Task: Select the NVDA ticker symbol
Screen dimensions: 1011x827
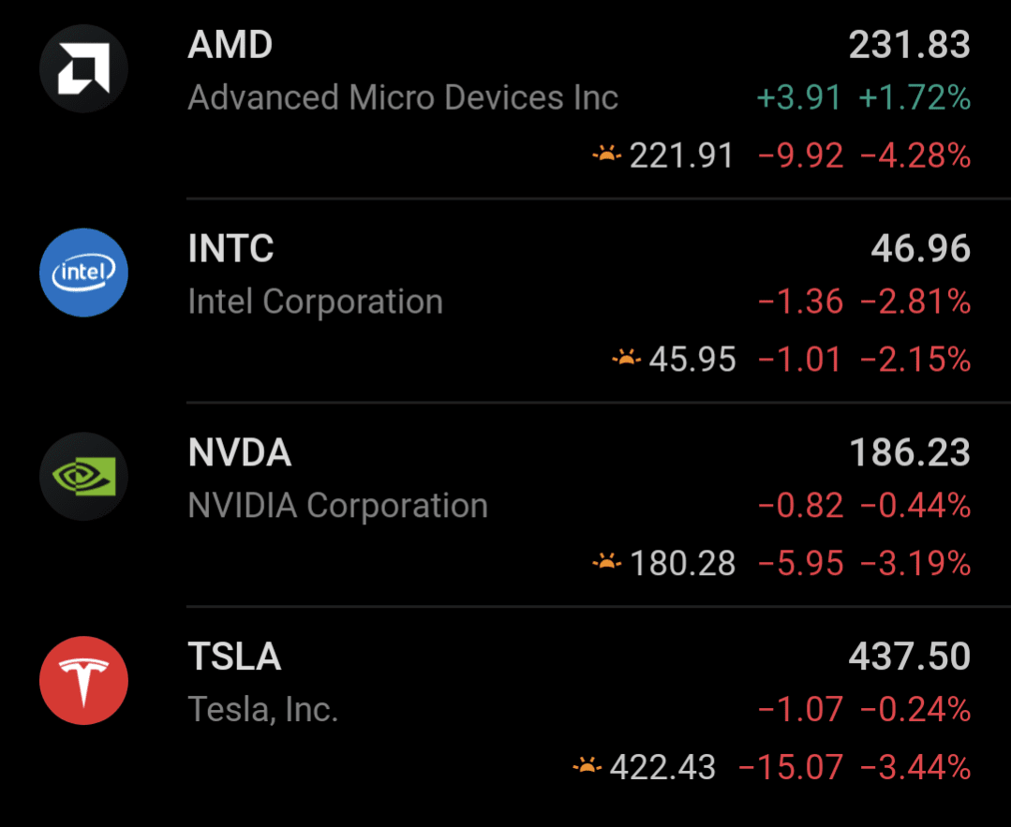Action: click(x=240, y=453)
